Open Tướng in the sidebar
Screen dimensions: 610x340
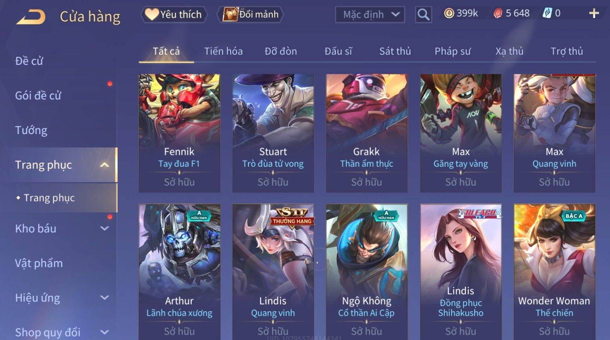(x=31, y=130)
